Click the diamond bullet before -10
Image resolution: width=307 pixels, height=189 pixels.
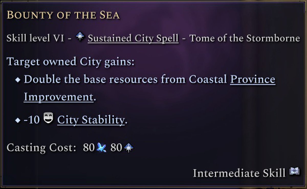coord(18,120)
